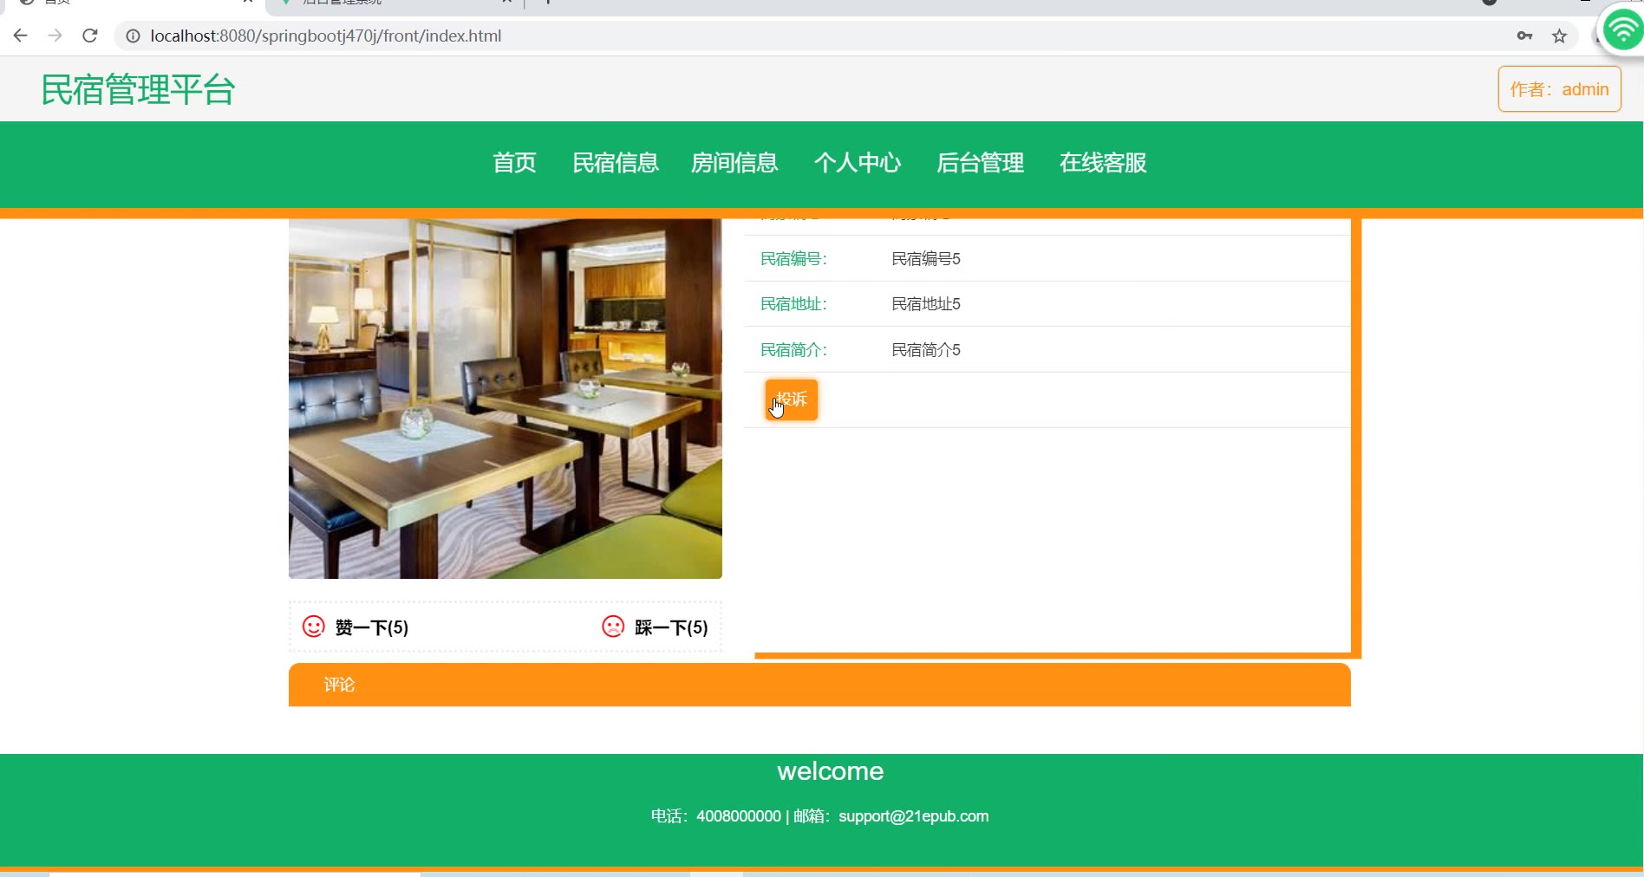Click the welcome footer heading
The width and height of the screenshot is (1644, 877).
point(831,771)
